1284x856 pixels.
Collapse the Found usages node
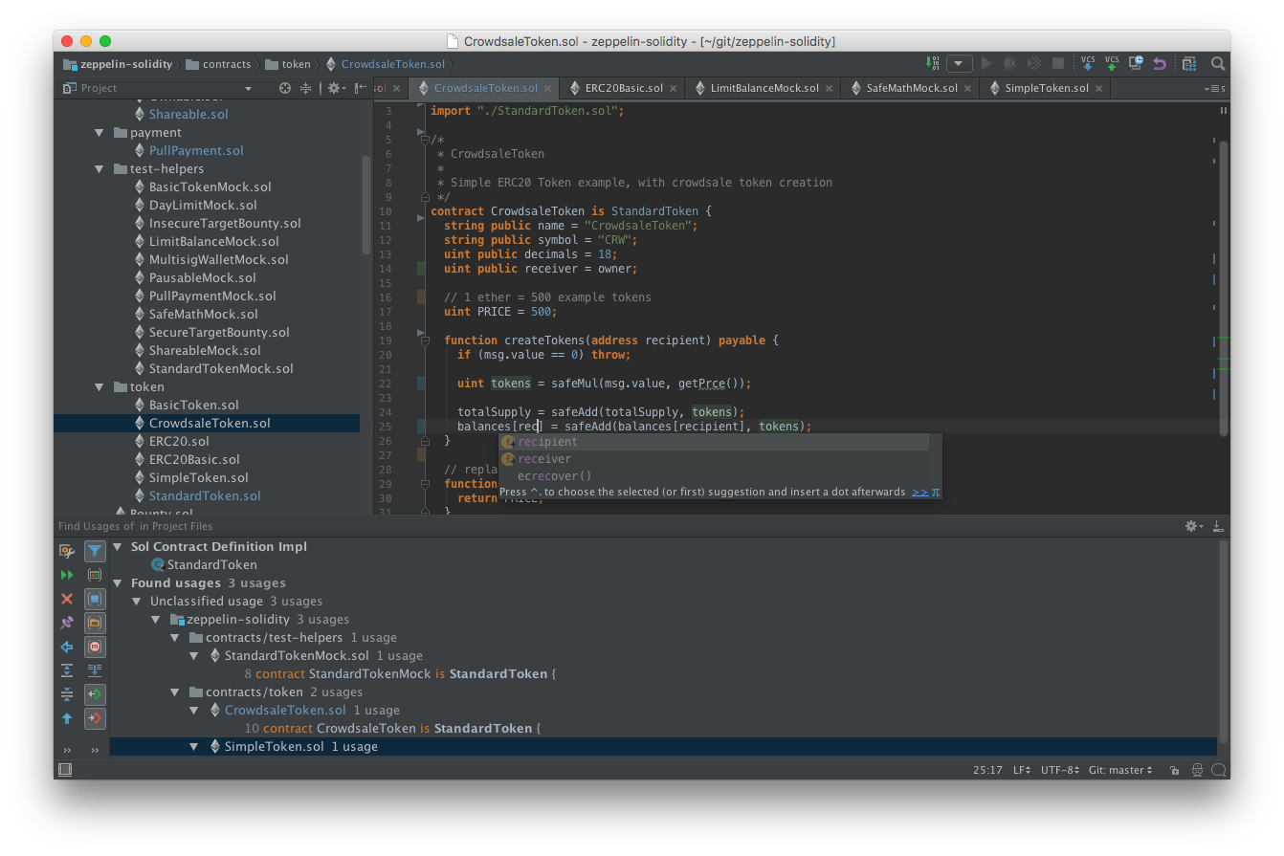pos(119,583)
